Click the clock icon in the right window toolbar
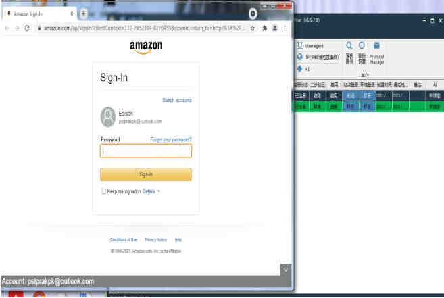This screenshot has height=298, width=444. coord(362,45)
